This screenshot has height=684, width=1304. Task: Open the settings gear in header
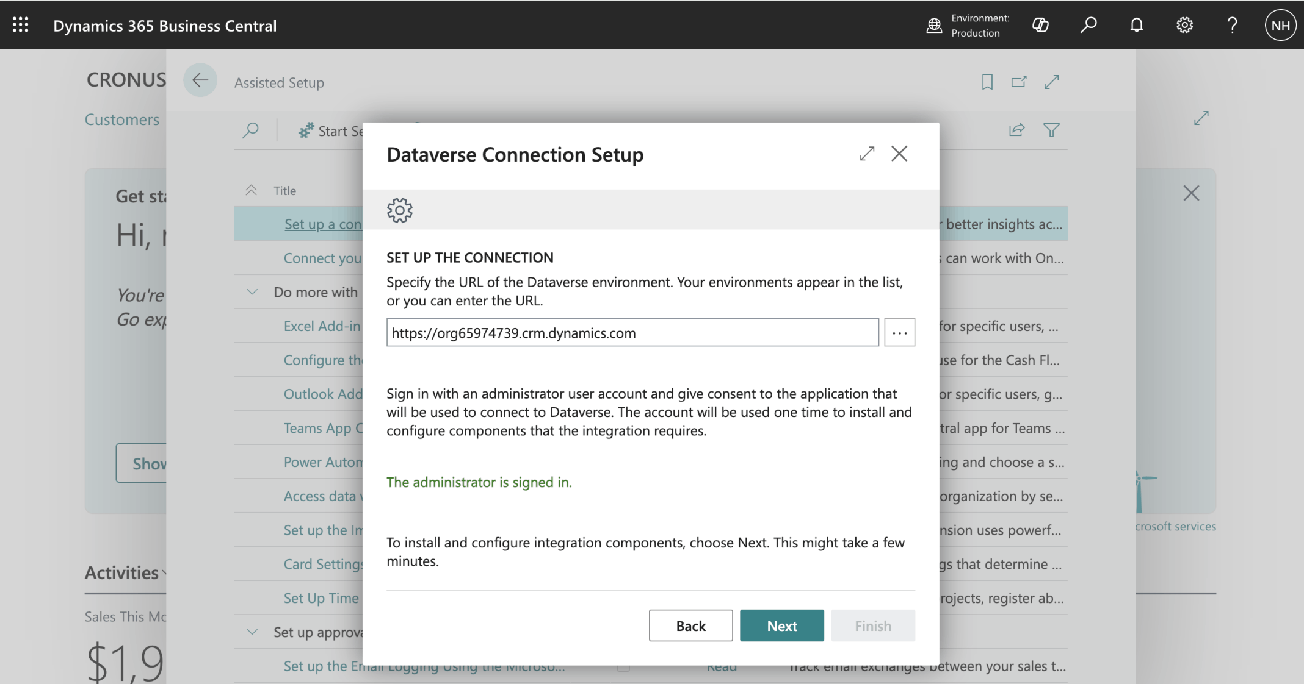[1184, 25]
